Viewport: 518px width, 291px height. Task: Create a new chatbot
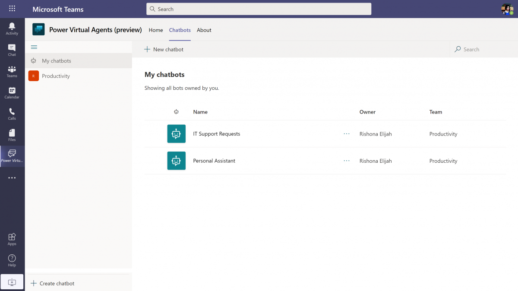click(x=164, y=49)
